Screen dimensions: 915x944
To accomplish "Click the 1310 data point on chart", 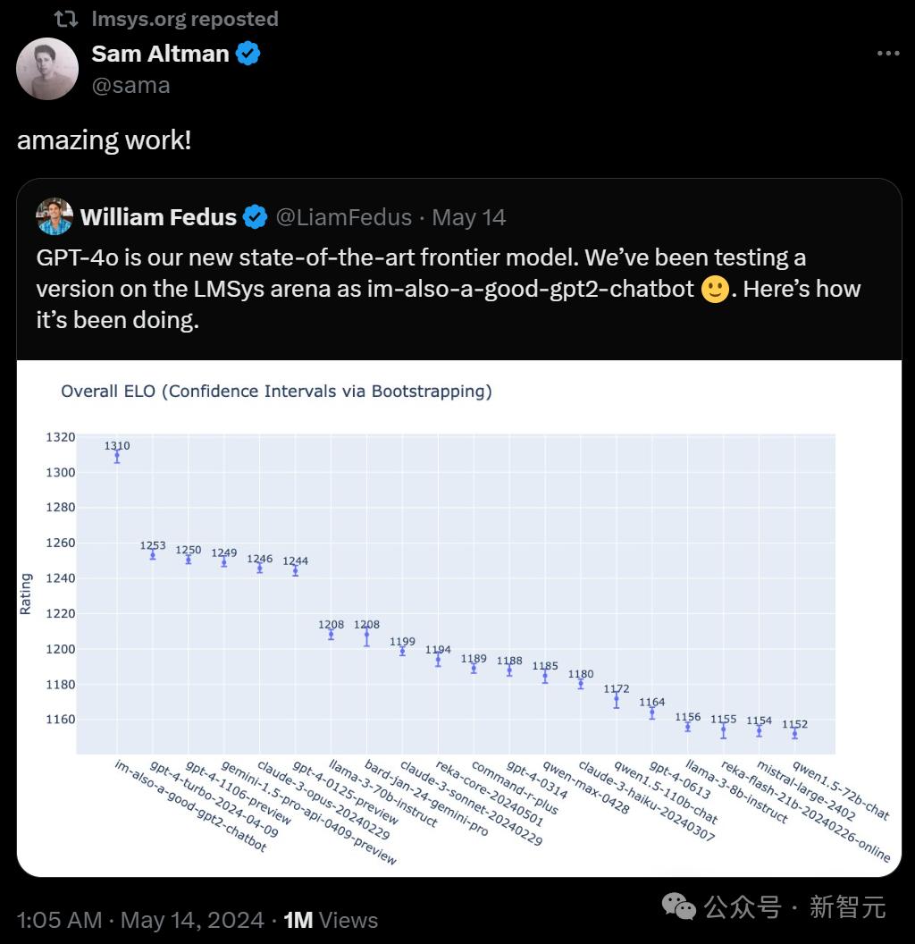I will point(117,456).
